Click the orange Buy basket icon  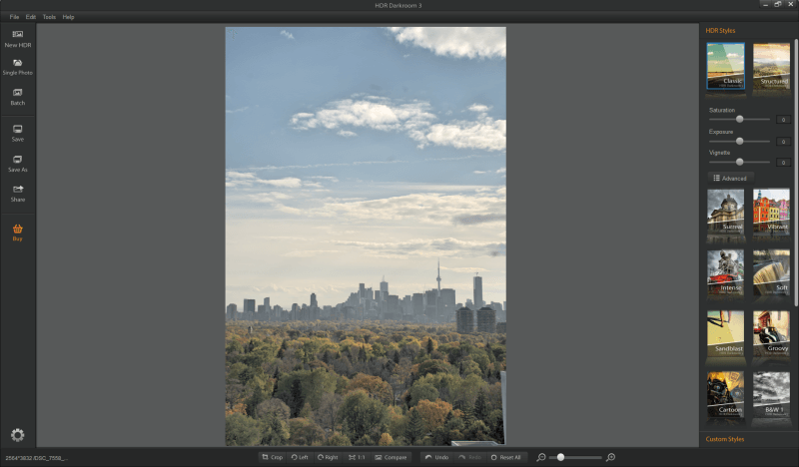click(x=17, y=229)
